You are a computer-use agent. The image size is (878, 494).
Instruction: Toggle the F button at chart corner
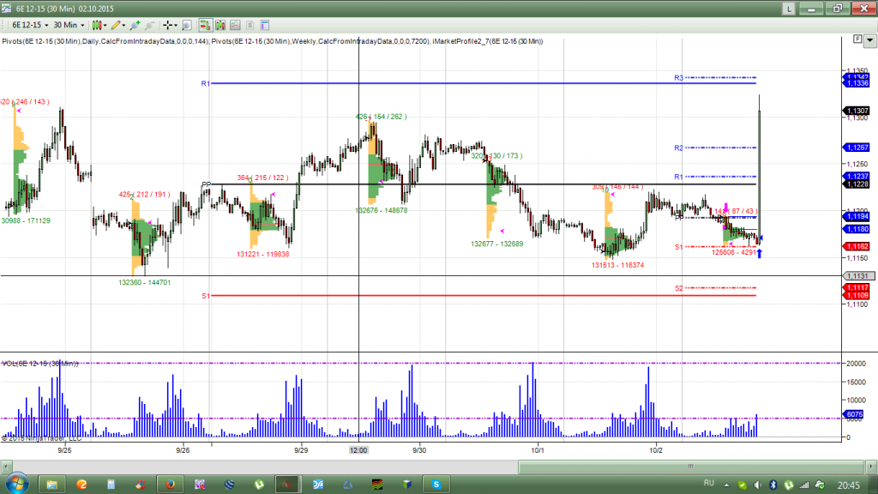coord(857,39)
